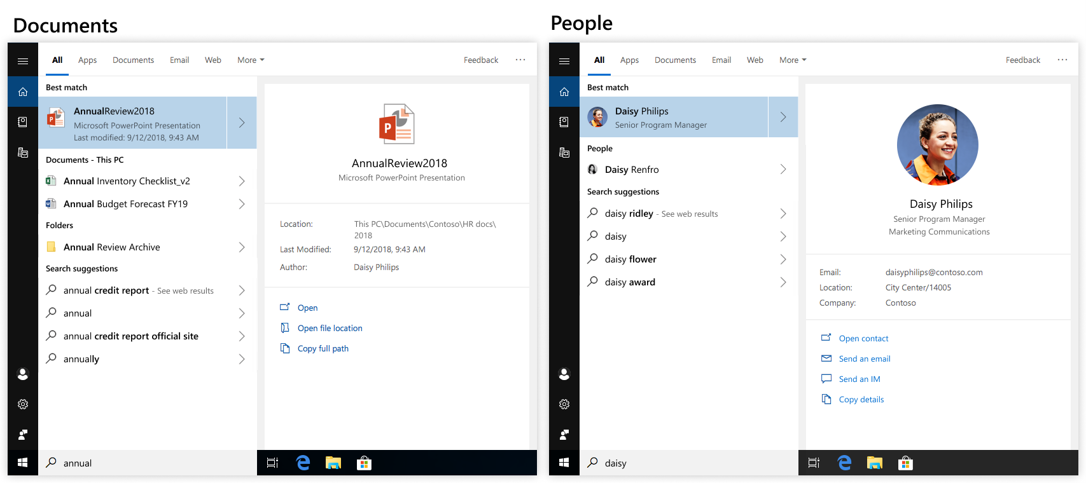
Task: Expand Daisy Philips best match arrow
Action: click(783, 117)
